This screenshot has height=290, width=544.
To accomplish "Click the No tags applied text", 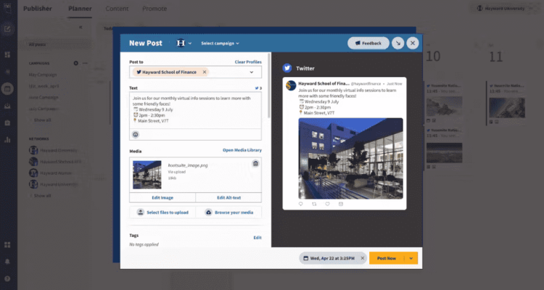I will [144, 244].
